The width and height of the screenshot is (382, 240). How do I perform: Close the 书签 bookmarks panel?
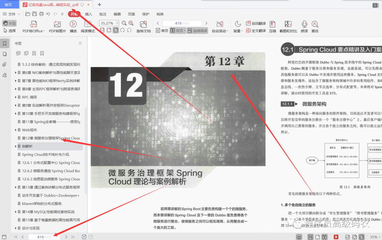(80, 43)
